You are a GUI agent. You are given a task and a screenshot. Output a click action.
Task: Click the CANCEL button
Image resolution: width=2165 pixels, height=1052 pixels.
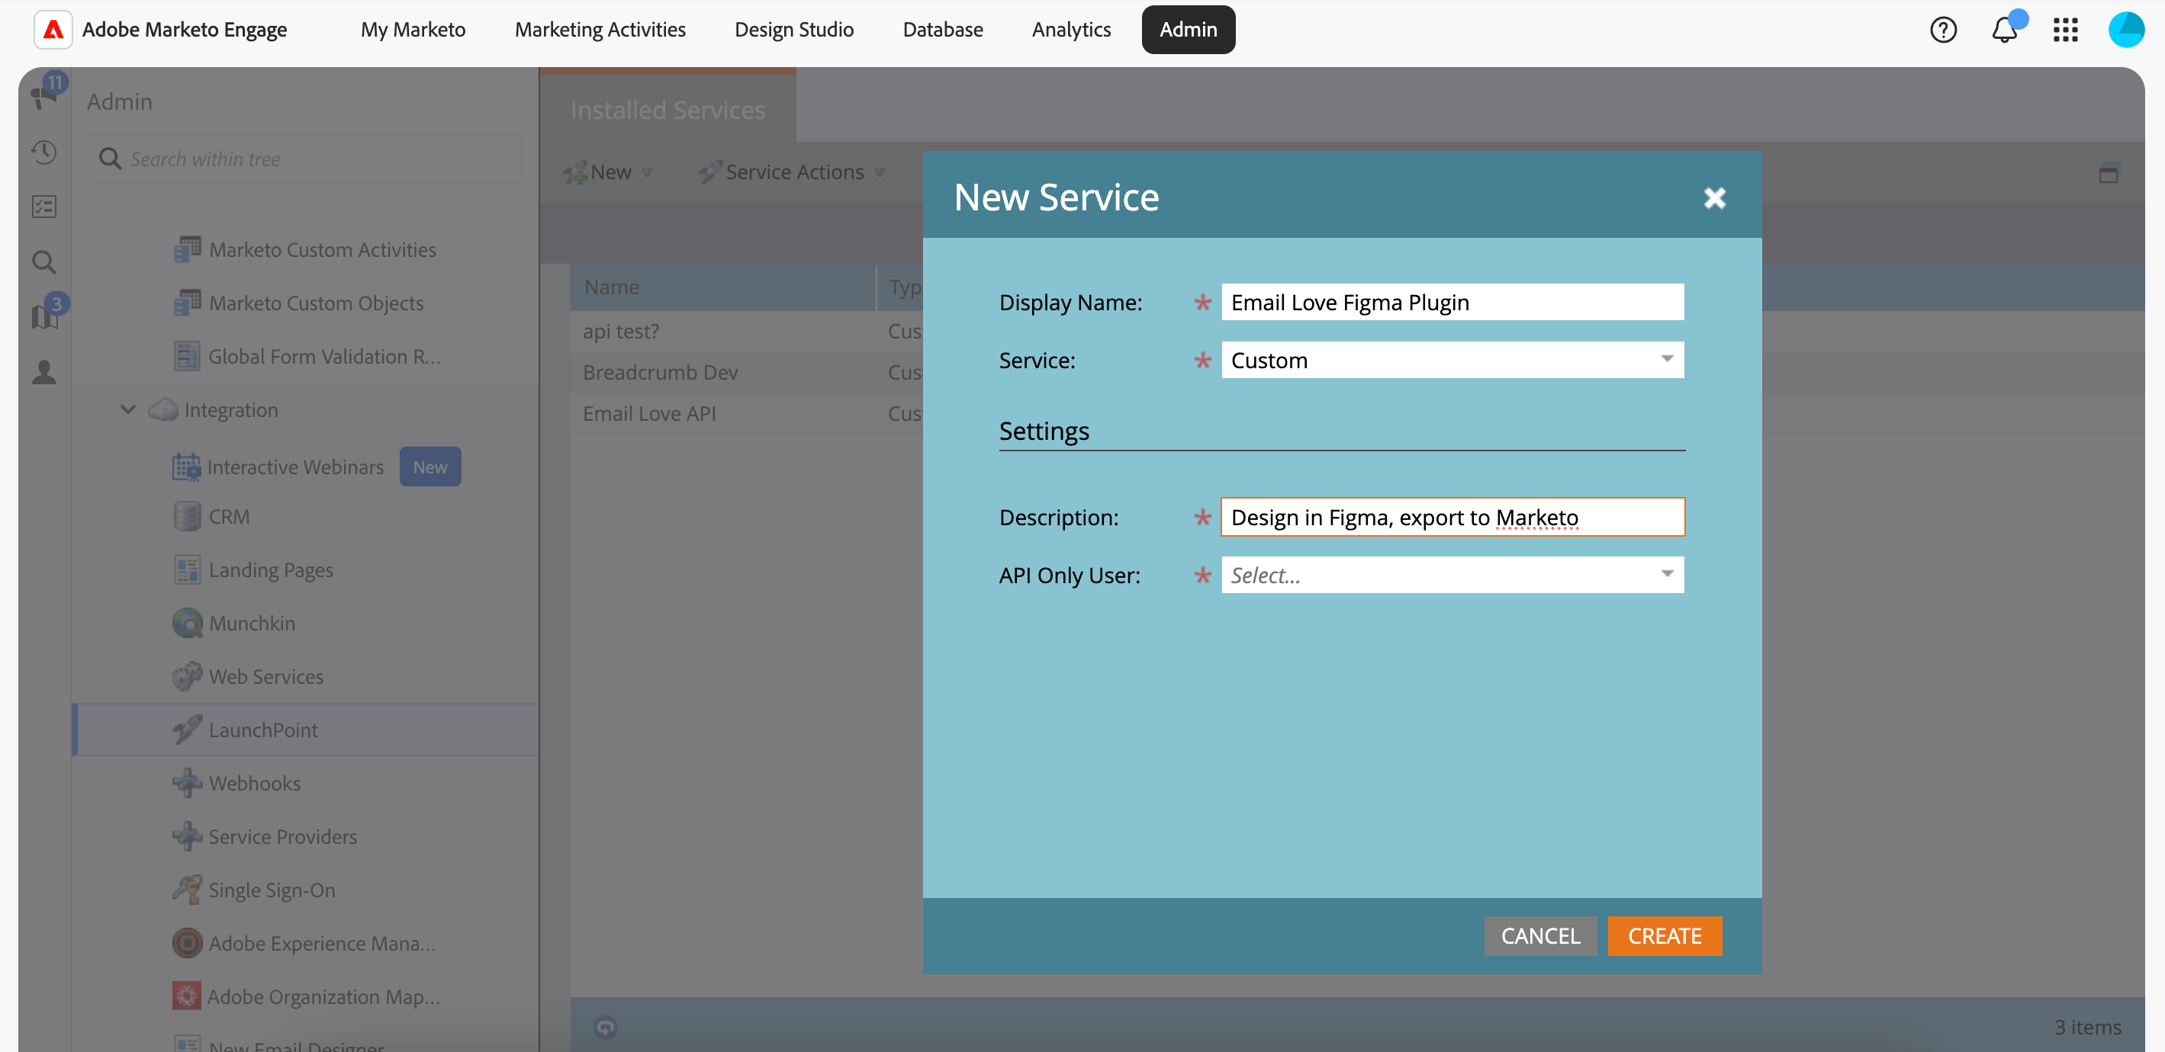click(1539, 935)
